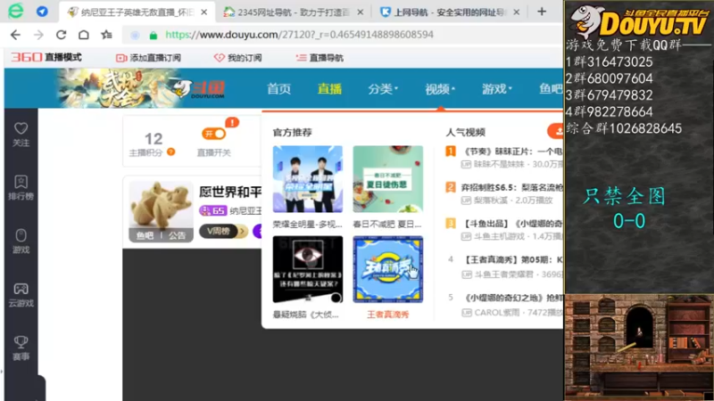Screen dimensions: 714x401
Task: Reload the page with the refresh icon
Action: click(61, 35)
